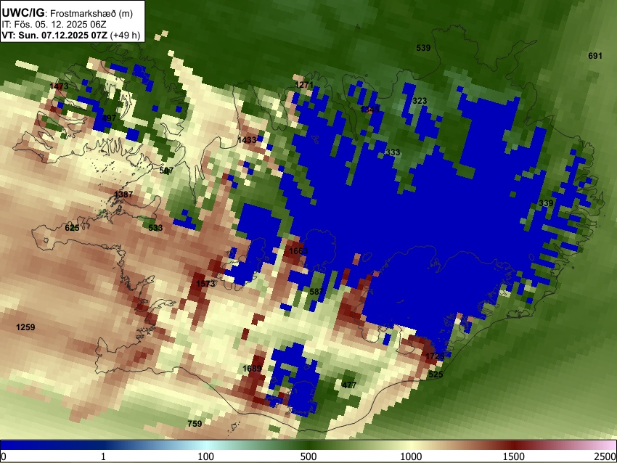Click the 1663 value on the map
The width and height of the screenshot is (617, 463).
298,251
